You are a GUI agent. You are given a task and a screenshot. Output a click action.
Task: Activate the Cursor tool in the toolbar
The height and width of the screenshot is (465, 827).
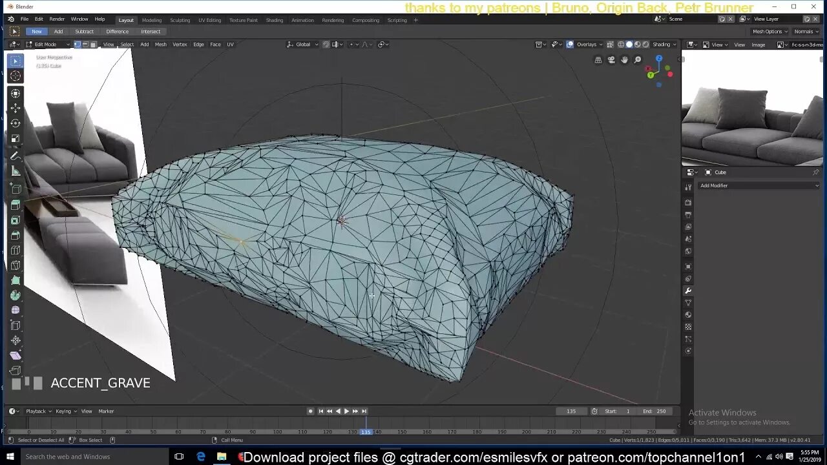click(x=15, y=76)
